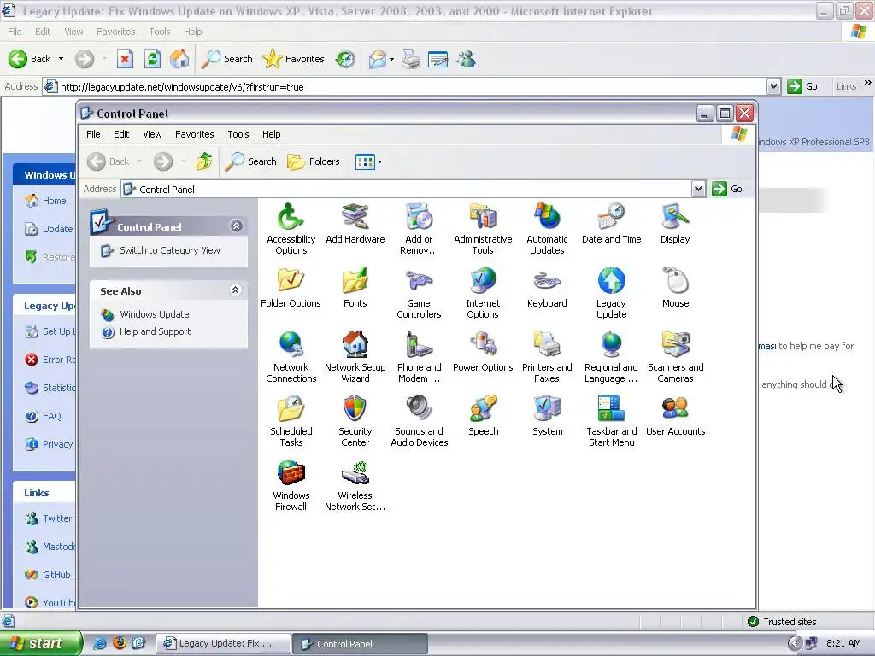Open Control Panel Favorites menu
The width and height of the screenshot is (875, 656).
194,134
